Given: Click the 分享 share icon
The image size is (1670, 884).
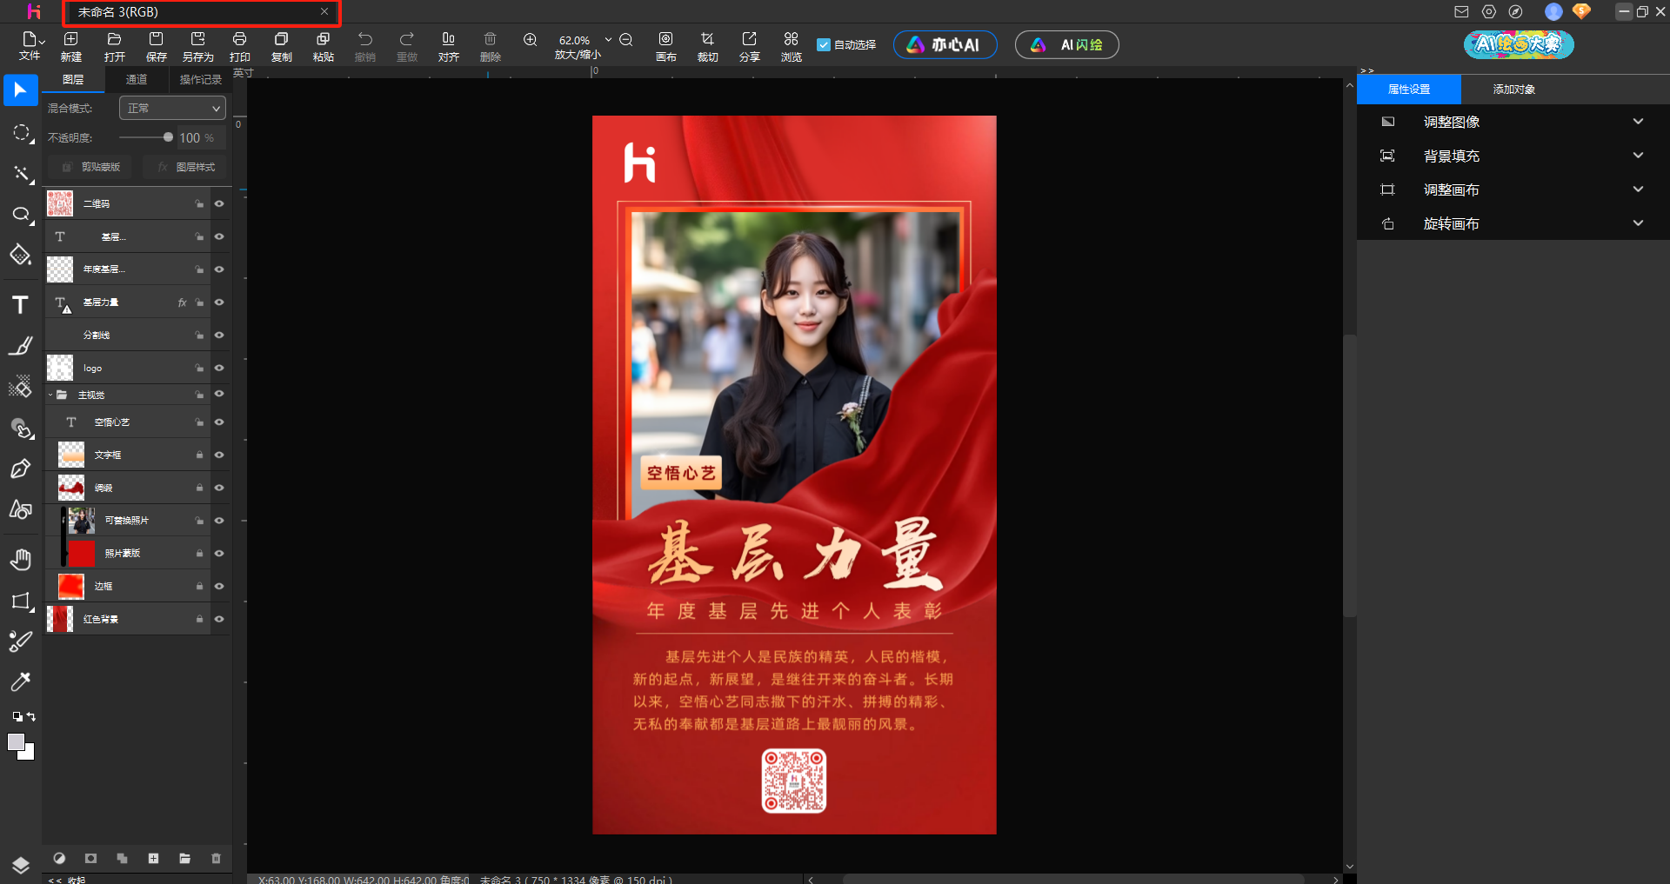Looking at the screenshot, I should click(x=749, y=45).
